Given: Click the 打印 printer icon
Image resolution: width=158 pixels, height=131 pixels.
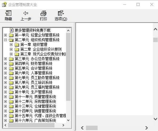Looking at the screenshot, I should [43, 13].
